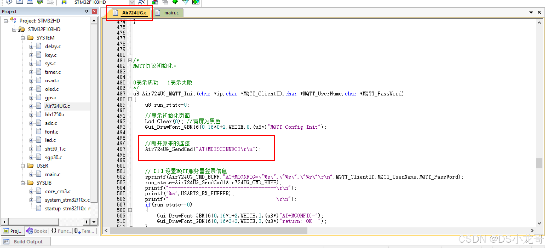Image resolution: width=545 pixels, height=248 pixels.
Task: Select sht30_1.c in the project tree
Action: click(55, 149)
